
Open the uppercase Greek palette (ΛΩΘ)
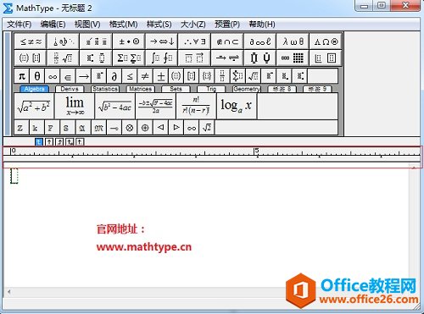click(x=326, y=41)
